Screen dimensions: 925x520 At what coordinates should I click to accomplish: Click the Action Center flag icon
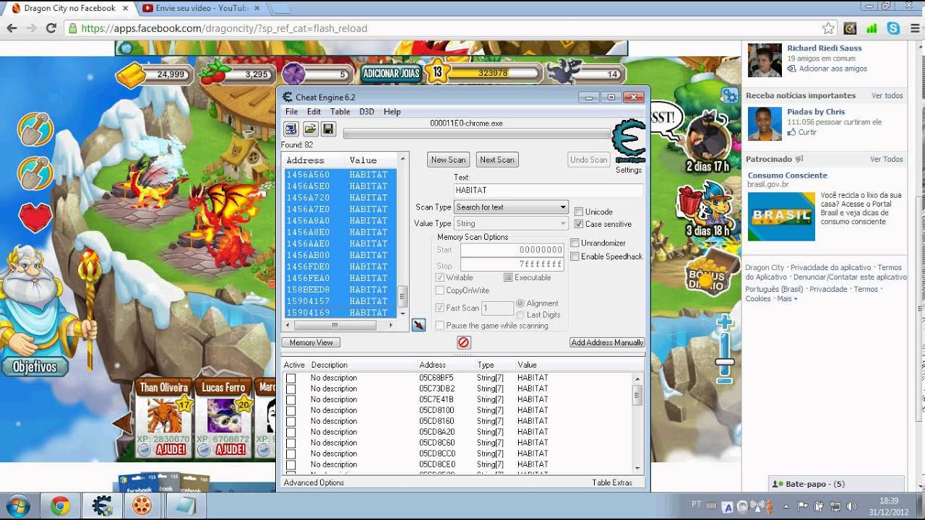[x=803, y=506]
